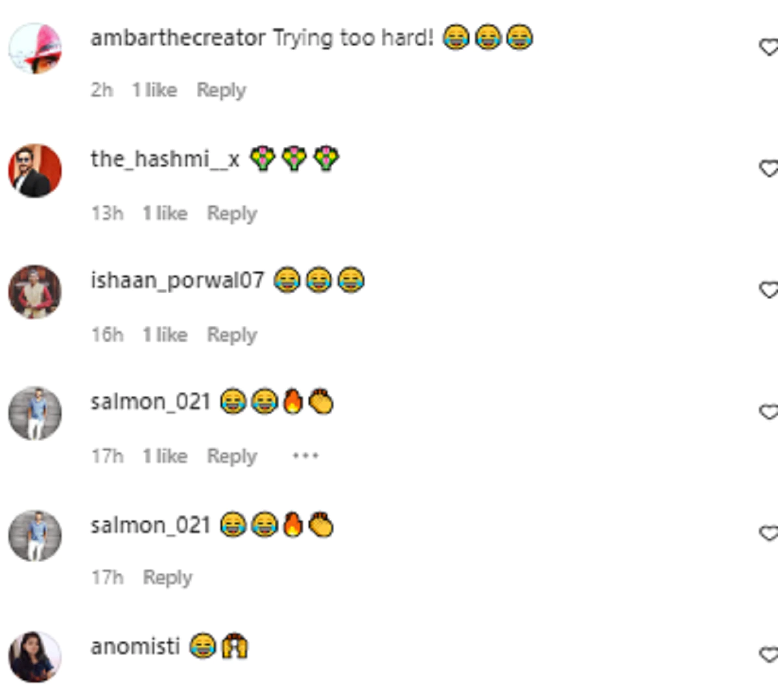Like anomisti's comment with heart icon
Viewport: 778px width, 691px height.
coord(769,654)
